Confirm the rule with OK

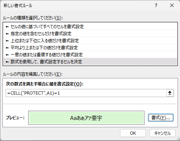133,133
